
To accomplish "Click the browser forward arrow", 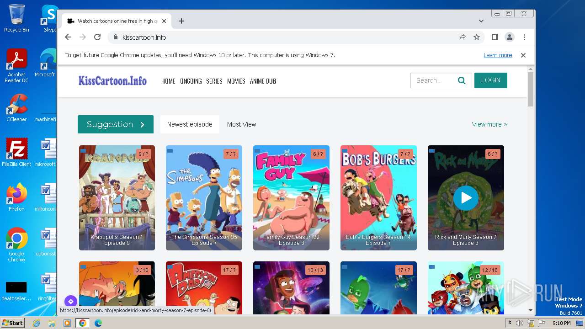I will tap(83, 37).
